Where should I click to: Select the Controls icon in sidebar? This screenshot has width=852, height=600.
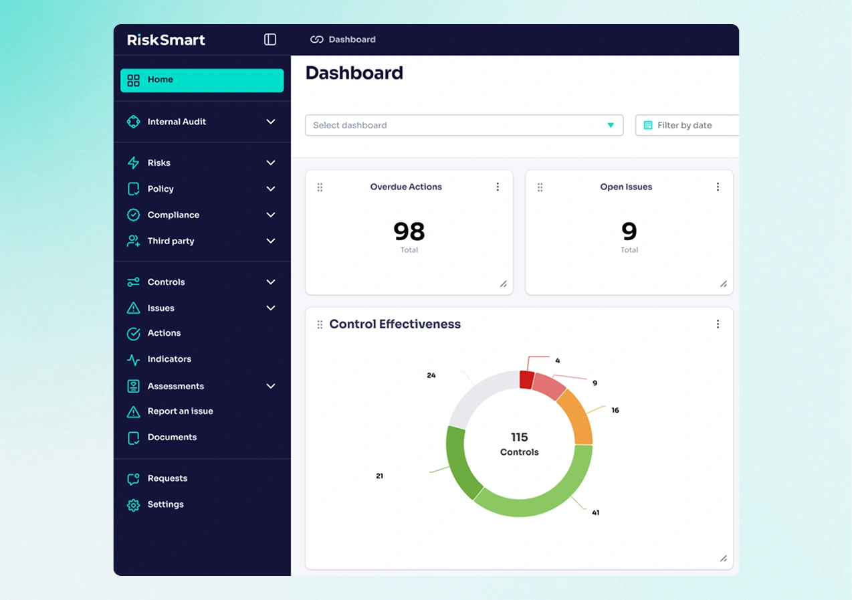(134, 282)
